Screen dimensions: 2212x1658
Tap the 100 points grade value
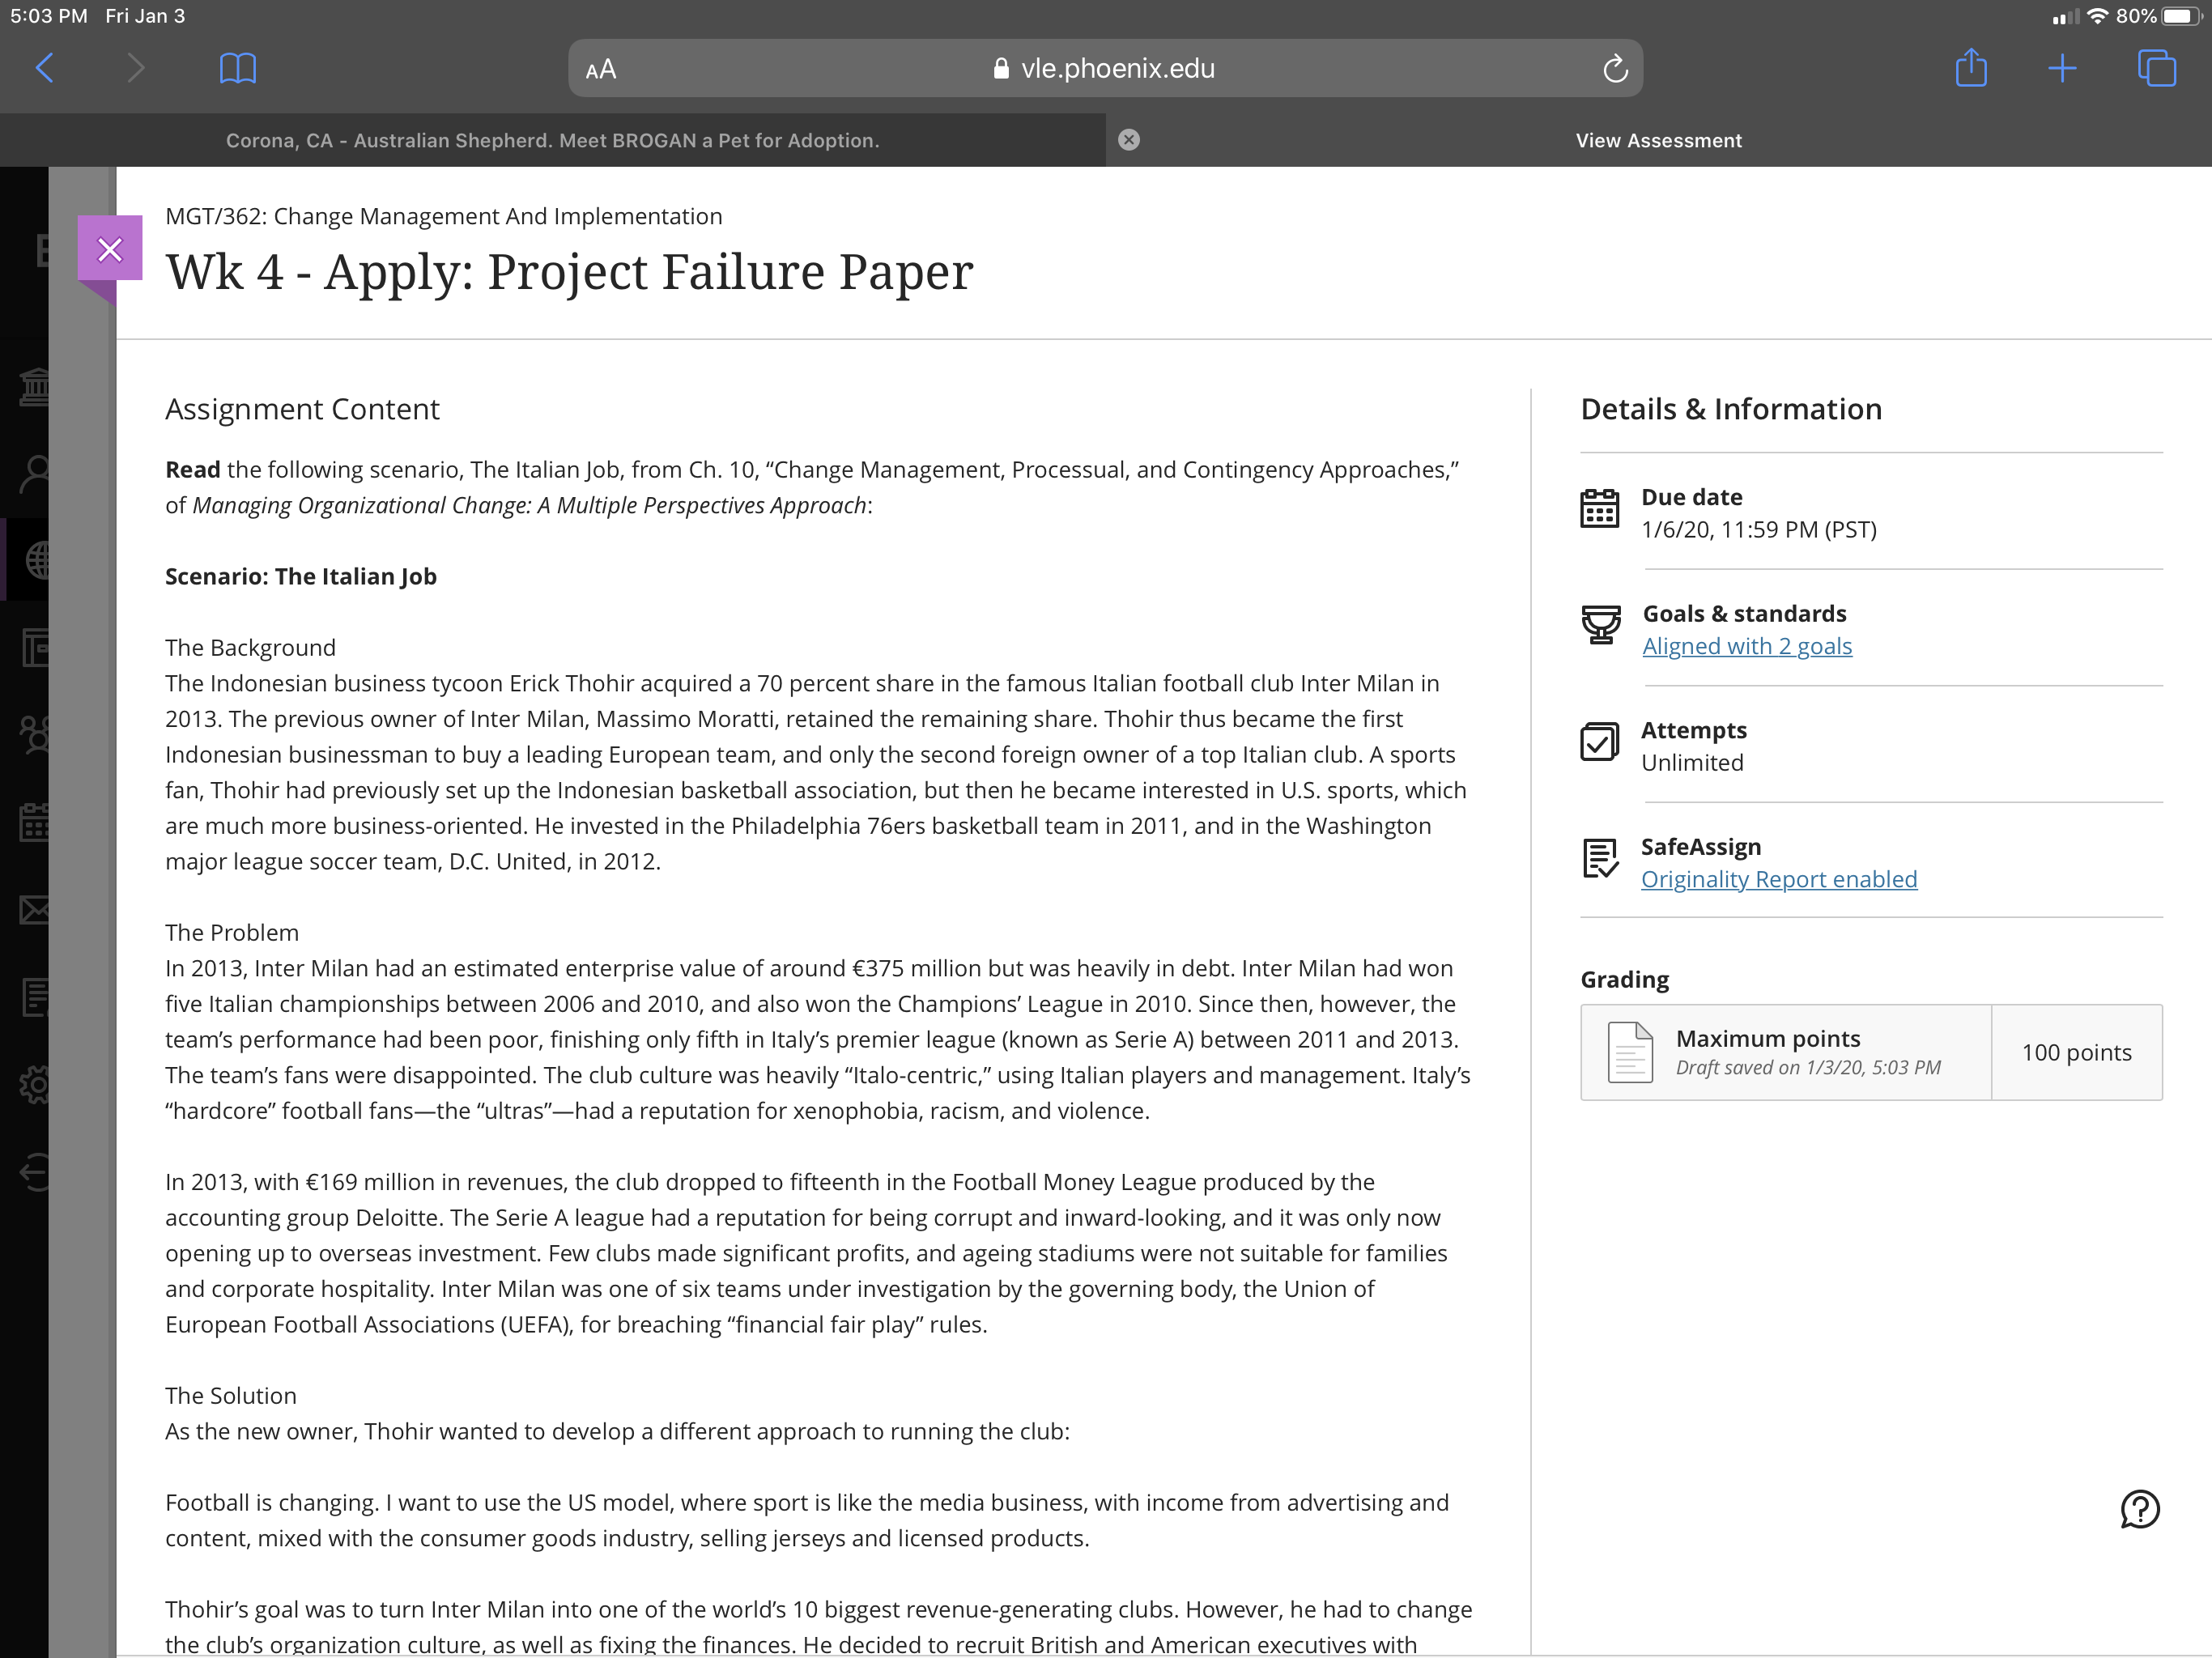2077,1052
